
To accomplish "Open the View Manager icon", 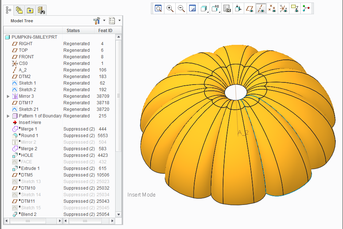I will (227, 8).
